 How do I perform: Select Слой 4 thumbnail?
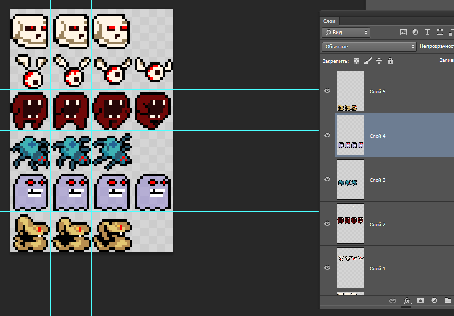pos(351,135)
